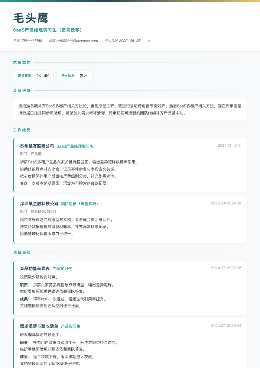The width and height of the screenshot is (260, 368).
Task: Click the gender label 女
Action: [149, 41]
